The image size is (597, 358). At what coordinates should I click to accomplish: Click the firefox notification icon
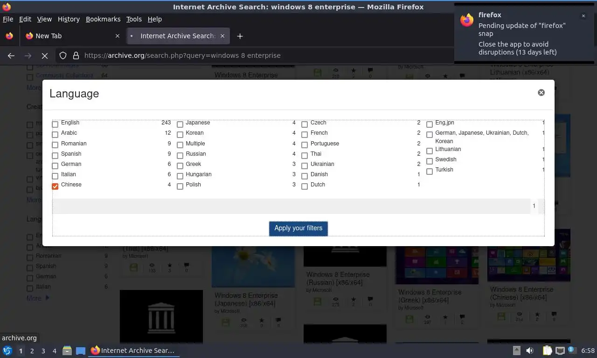click(x=467, y=20)
